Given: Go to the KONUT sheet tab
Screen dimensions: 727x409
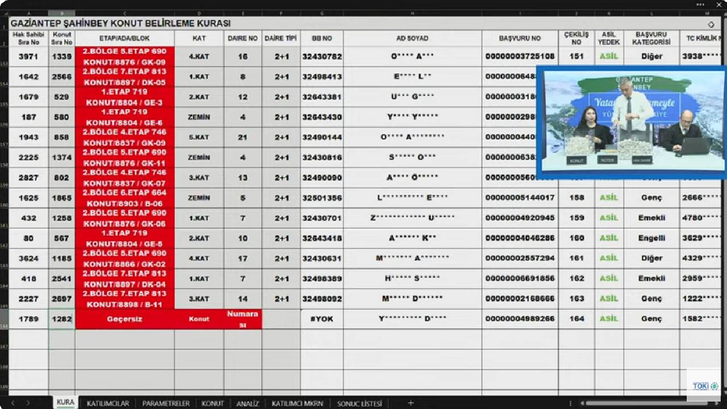Looking at the screenshot, I should [x=212, y=403].
